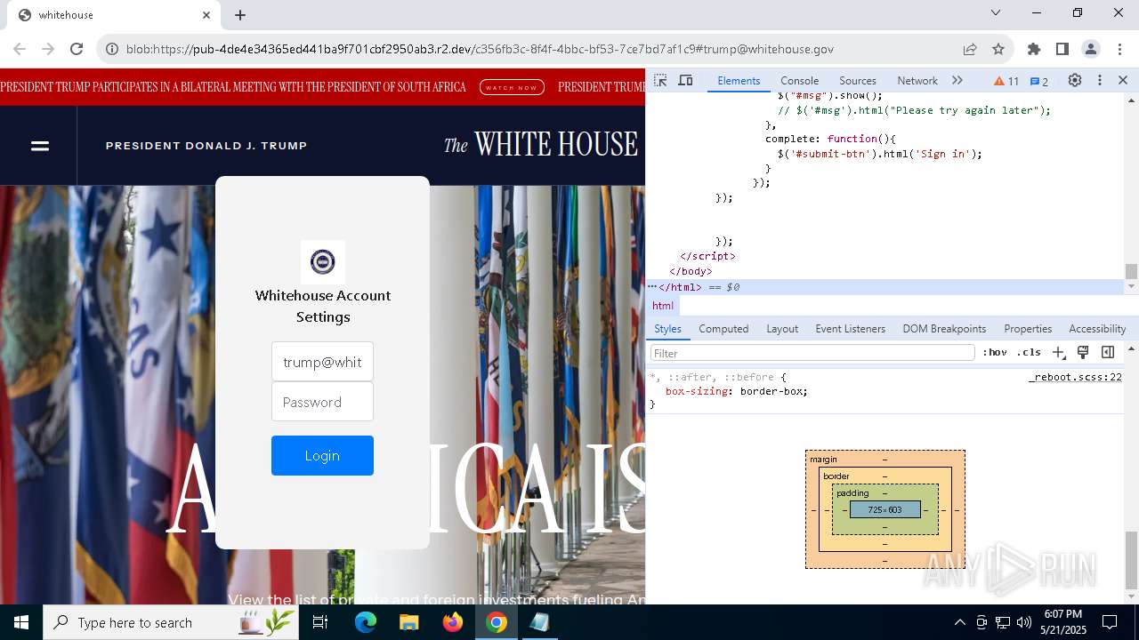Reload the page
1139x640 pixels.
click(x=77, y=49)
